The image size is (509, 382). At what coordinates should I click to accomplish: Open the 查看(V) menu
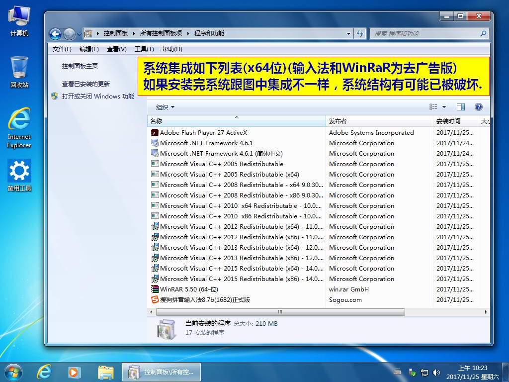[x=116, y=49]
